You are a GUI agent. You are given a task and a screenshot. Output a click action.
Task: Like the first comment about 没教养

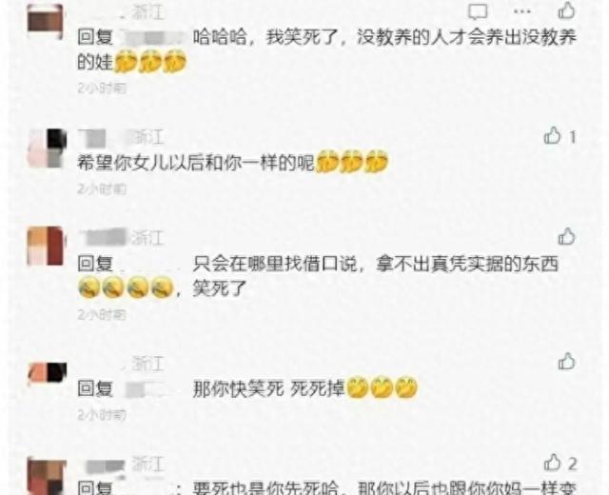click(x=566, y=10)
